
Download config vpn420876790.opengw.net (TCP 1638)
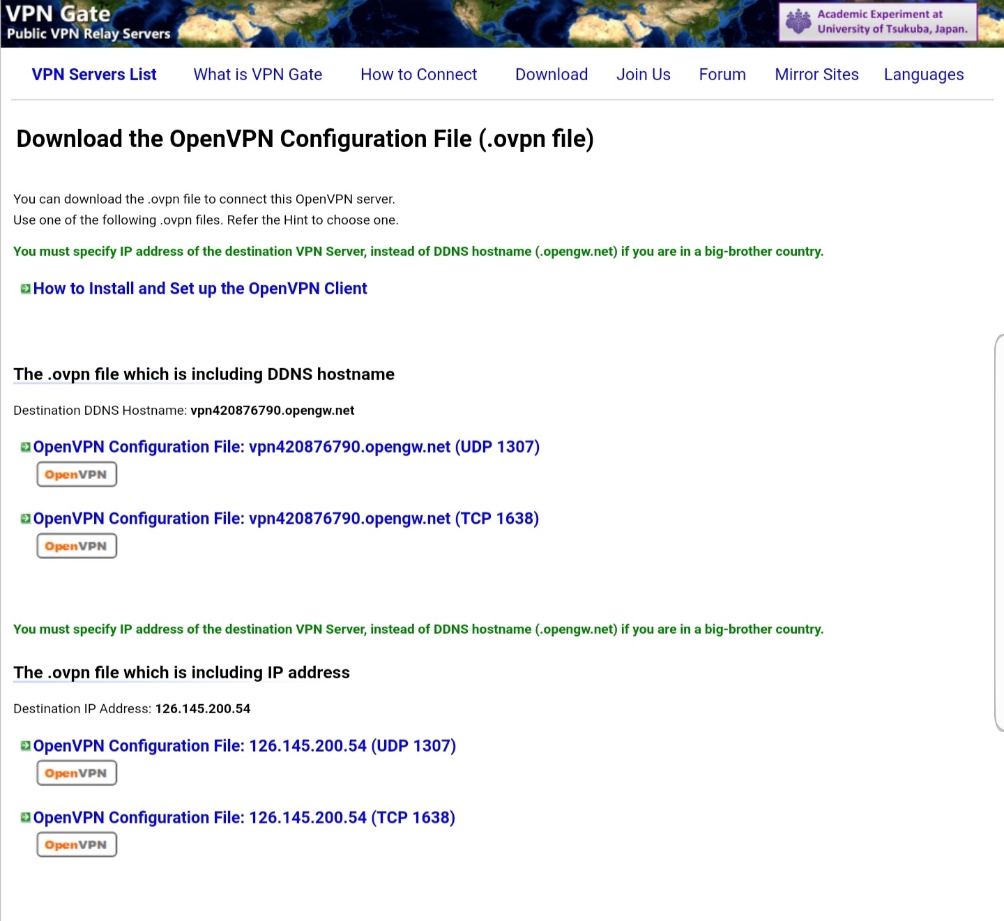click(286, 519)
